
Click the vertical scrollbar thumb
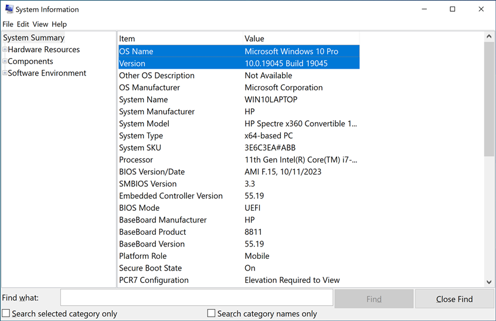coord(489,99)
